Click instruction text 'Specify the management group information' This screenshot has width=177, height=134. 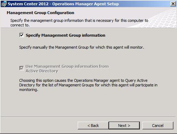(x=79, y=23)
